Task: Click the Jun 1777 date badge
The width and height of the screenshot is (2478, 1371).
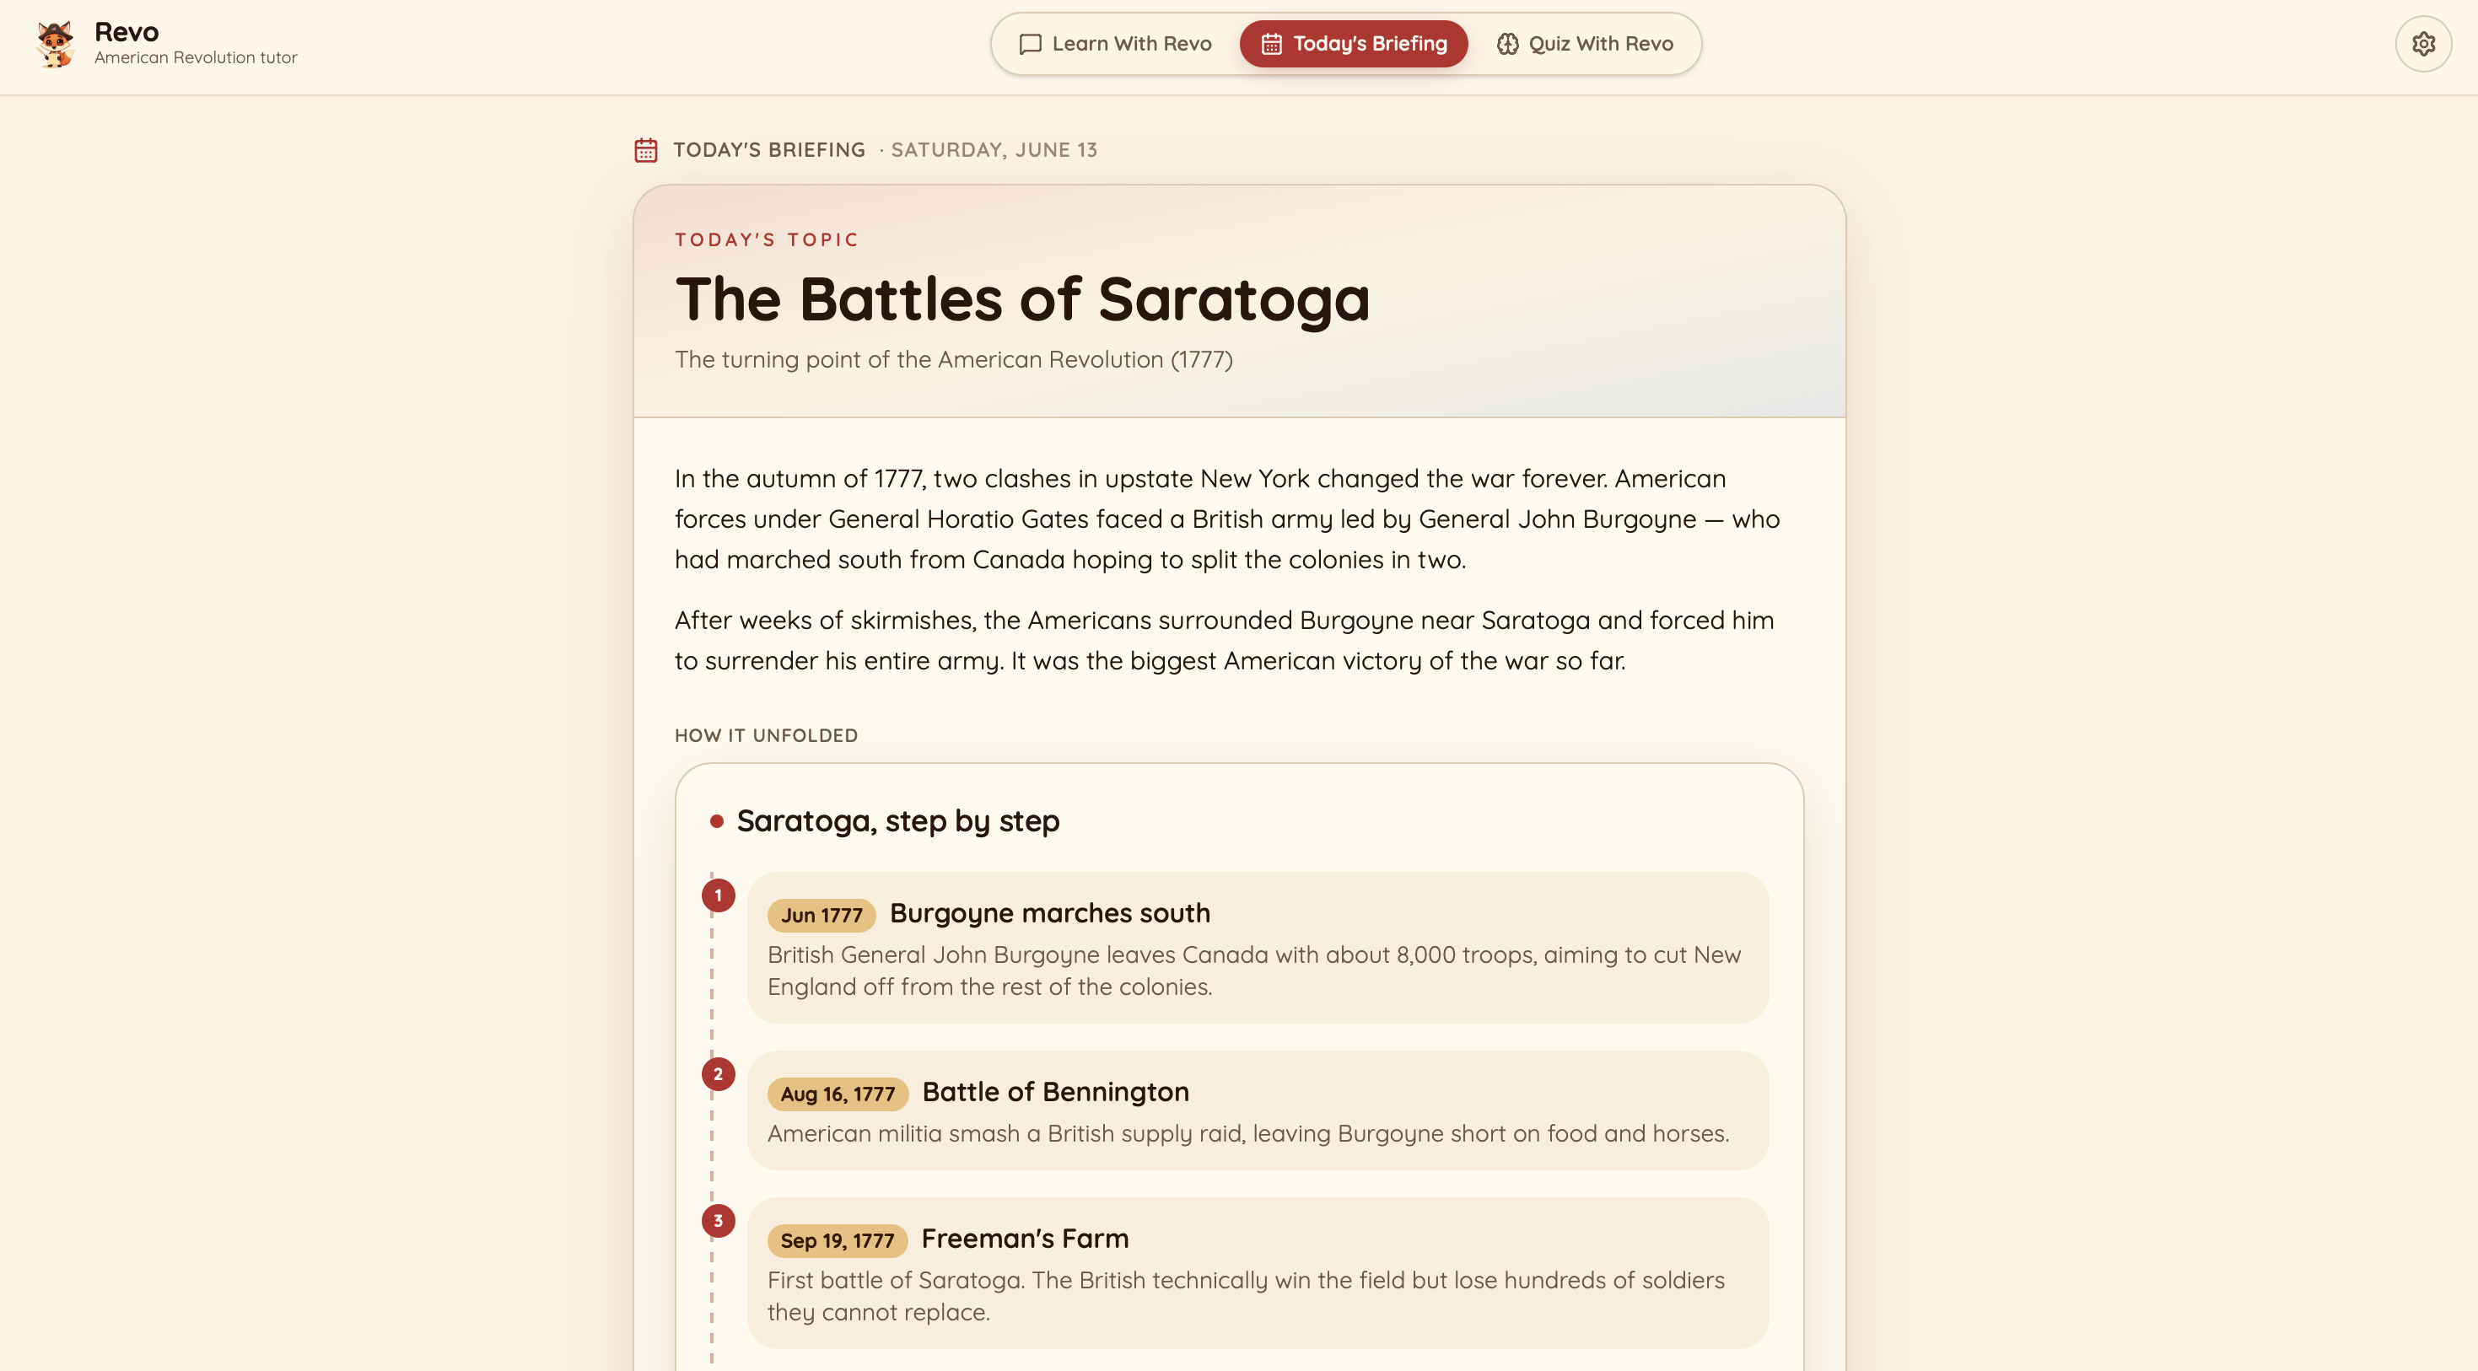Action: tap(822, 916)
